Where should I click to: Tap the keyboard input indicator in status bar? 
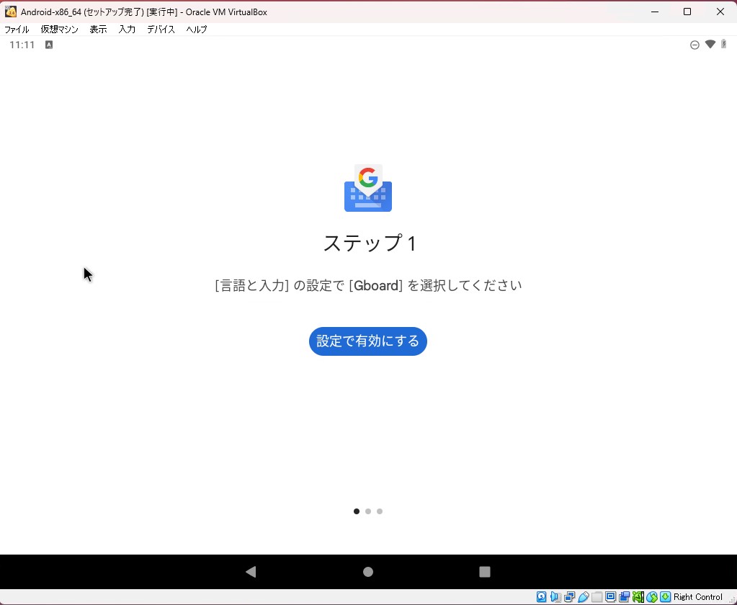pyautogui.click(x=49, y=45)
